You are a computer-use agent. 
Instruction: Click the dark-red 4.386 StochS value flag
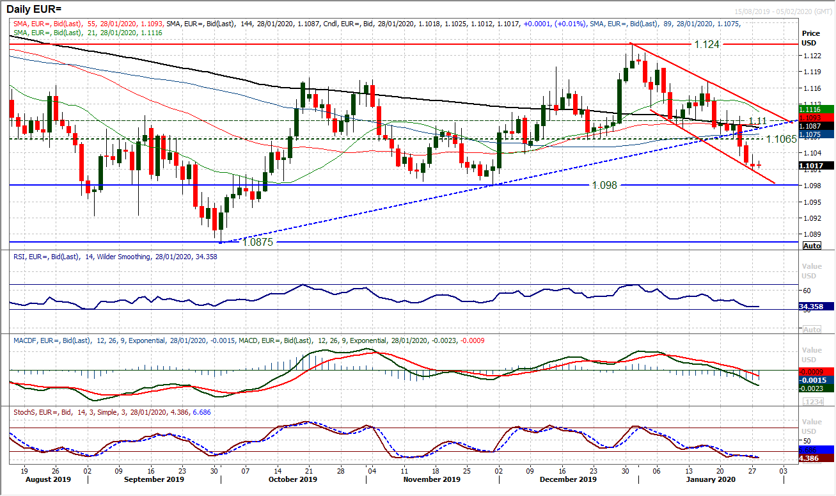tap(809, 457)
